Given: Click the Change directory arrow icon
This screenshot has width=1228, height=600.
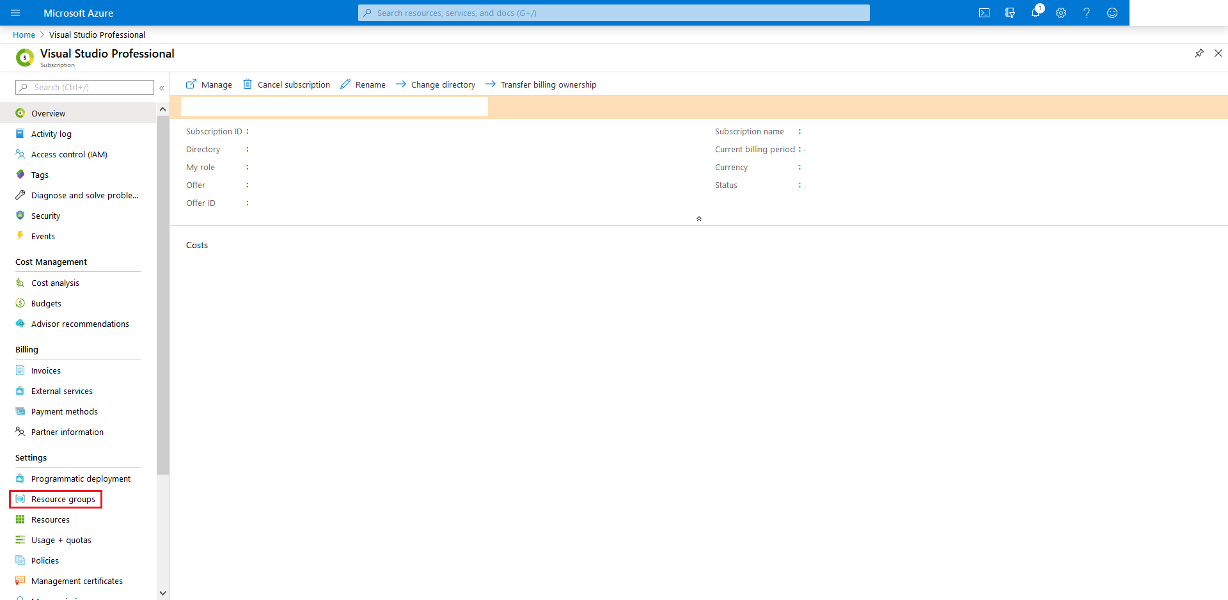Looking at the screenshot, I should [x=401, y=84].
